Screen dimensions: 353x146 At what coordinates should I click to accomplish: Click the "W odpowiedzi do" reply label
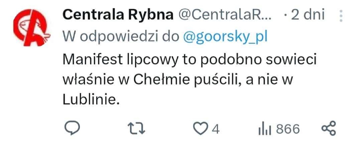pos(120,37)
